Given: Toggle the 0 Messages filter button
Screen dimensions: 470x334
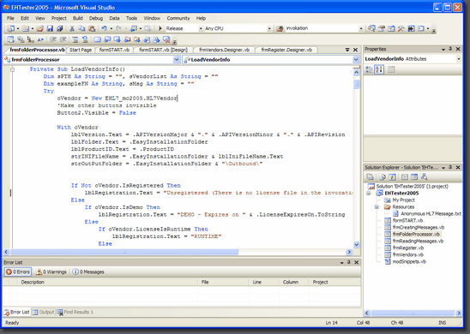Looking at the screenshot, I should [x=88, y=271].
